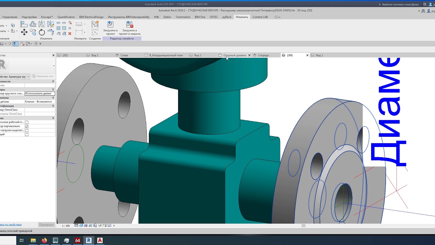Open the pyRevit ribbon tab
Image resolution: width=435 pixels, height=245 pixels.
pyautogui.click(x=227, y=17)
